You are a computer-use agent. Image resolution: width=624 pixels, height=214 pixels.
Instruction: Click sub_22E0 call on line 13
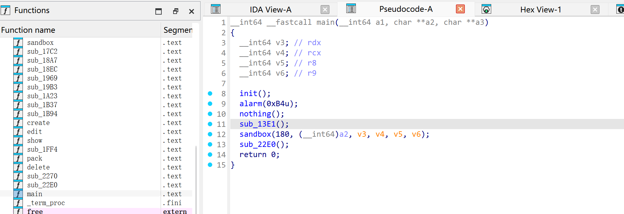pos(264,144)
